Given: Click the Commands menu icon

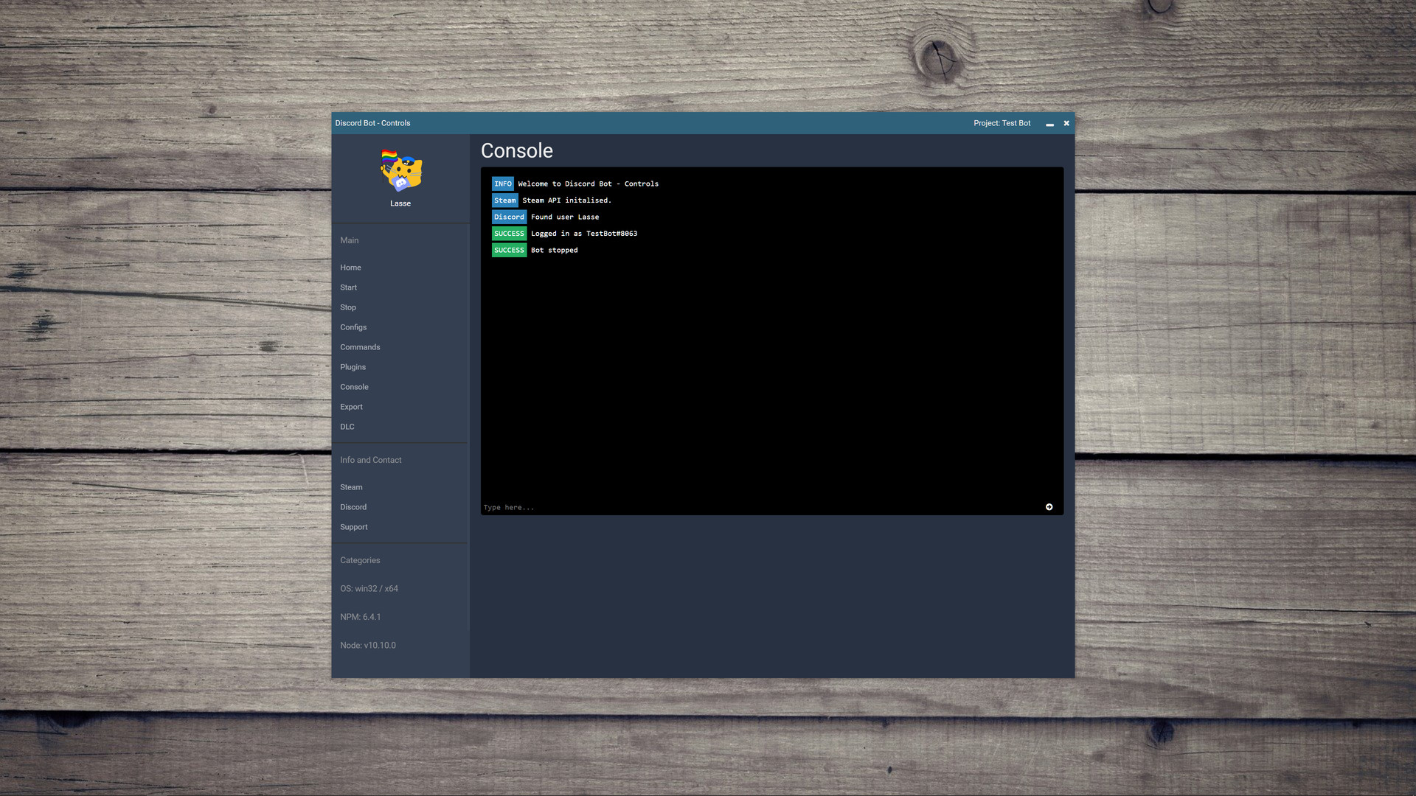Looking at the screenshot, I should 360,347.
